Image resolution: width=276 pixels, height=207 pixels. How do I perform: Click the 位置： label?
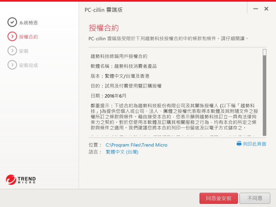95,145
